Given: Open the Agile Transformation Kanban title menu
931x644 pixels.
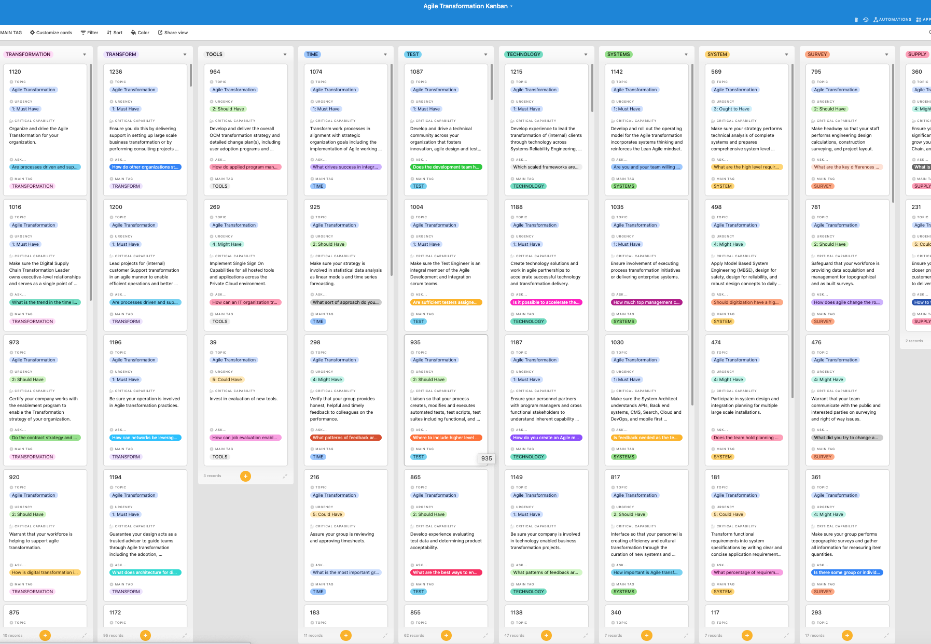Looking at the screenshot, I should (468, 6).
